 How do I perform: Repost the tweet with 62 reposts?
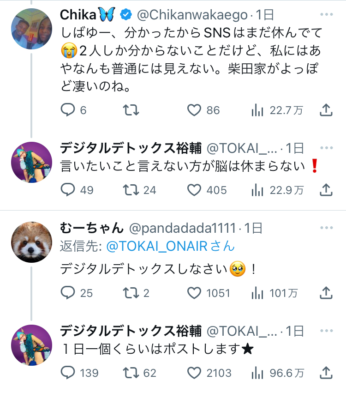click(131, 373)
